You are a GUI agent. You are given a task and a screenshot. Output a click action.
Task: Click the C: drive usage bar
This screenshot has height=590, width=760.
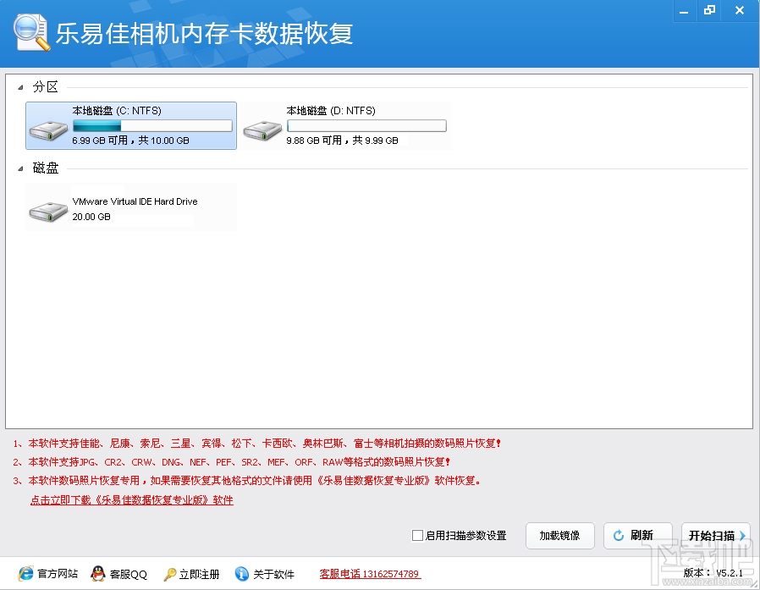coord(152,126)
